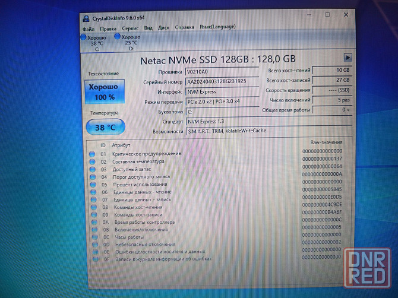Click the status dot for attribute 0A

click(94, 223)
